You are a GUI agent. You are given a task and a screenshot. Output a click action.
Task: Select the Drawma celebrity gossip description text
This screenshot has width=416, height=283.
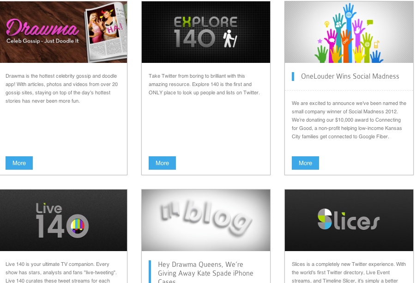[x=61, y=88]
